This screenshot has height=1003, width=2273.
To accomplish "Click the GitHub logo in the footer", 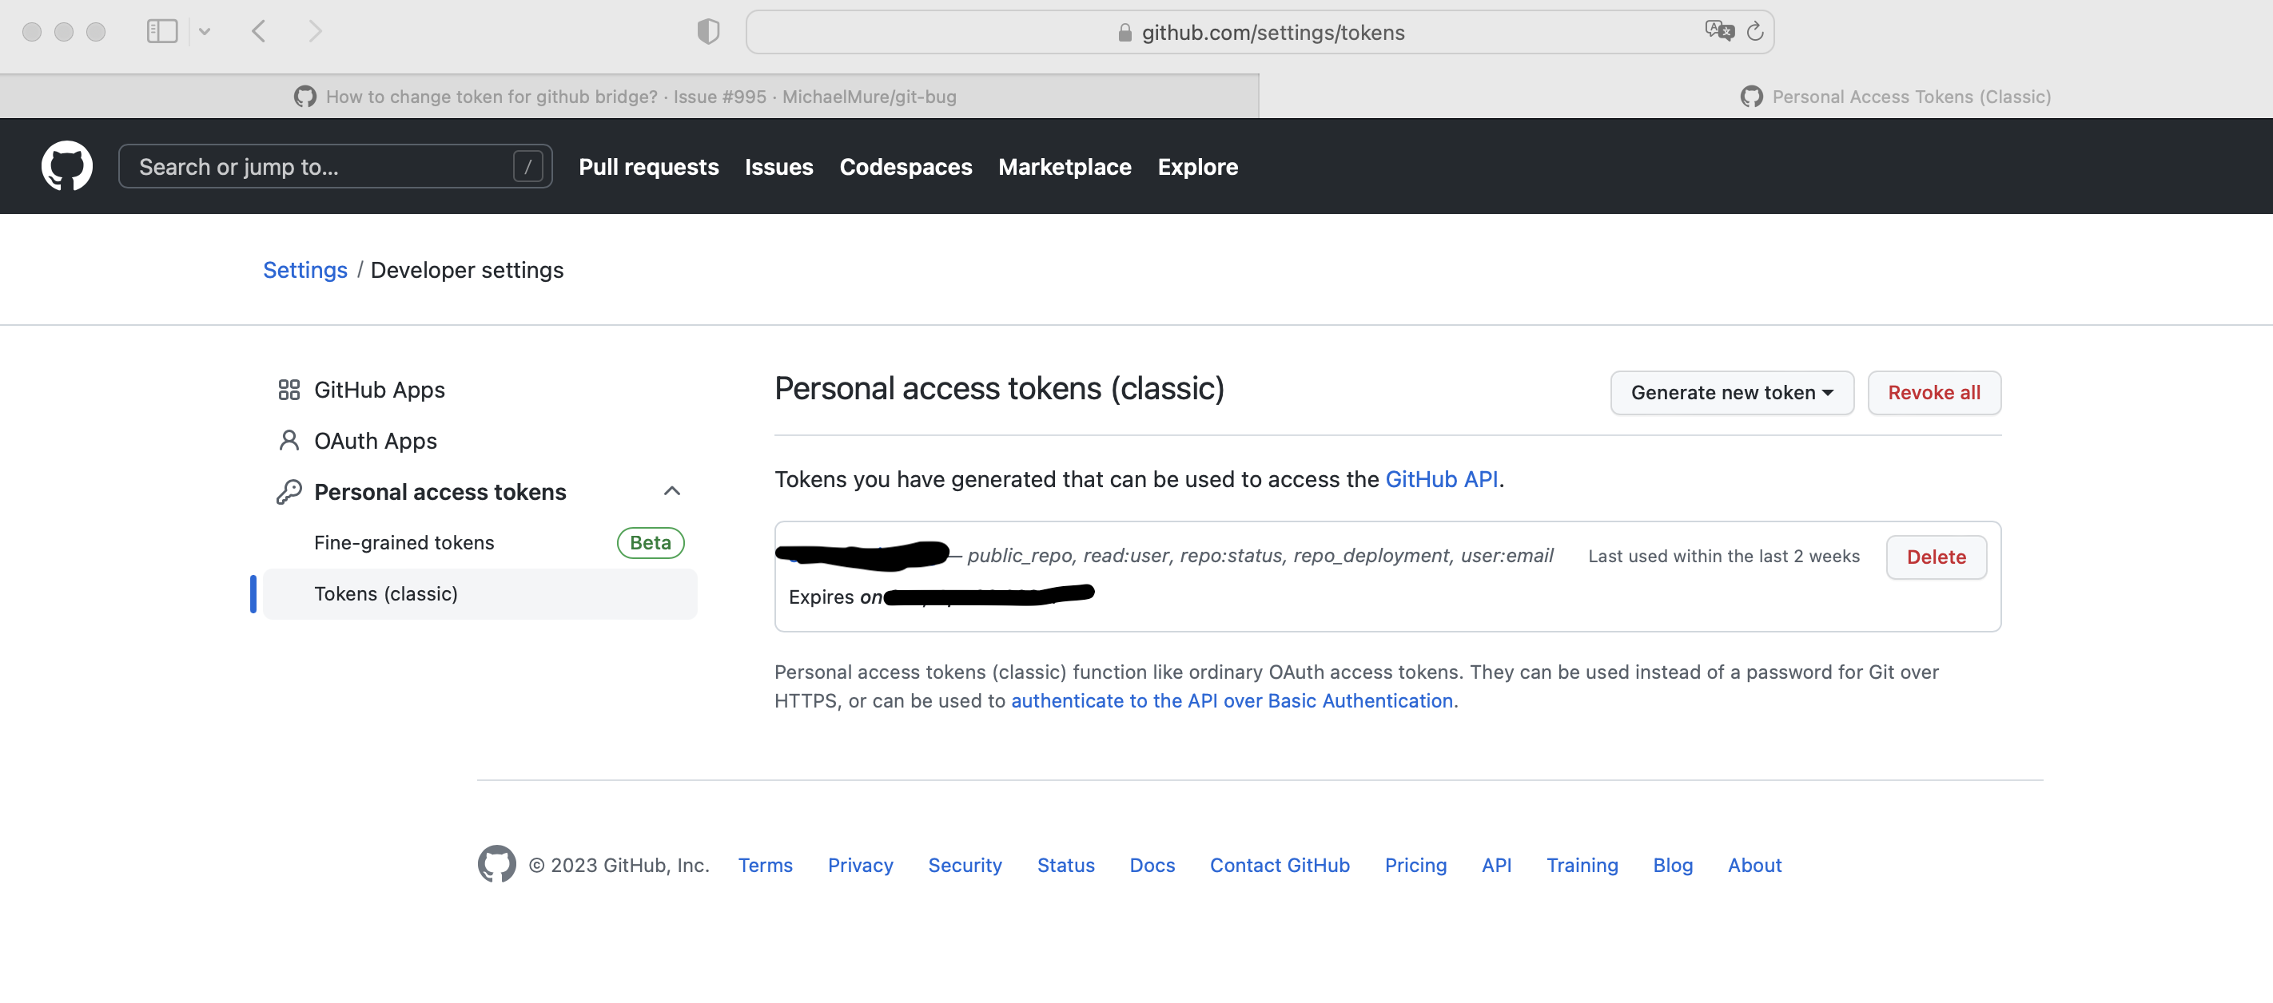I will click(497, 865).
